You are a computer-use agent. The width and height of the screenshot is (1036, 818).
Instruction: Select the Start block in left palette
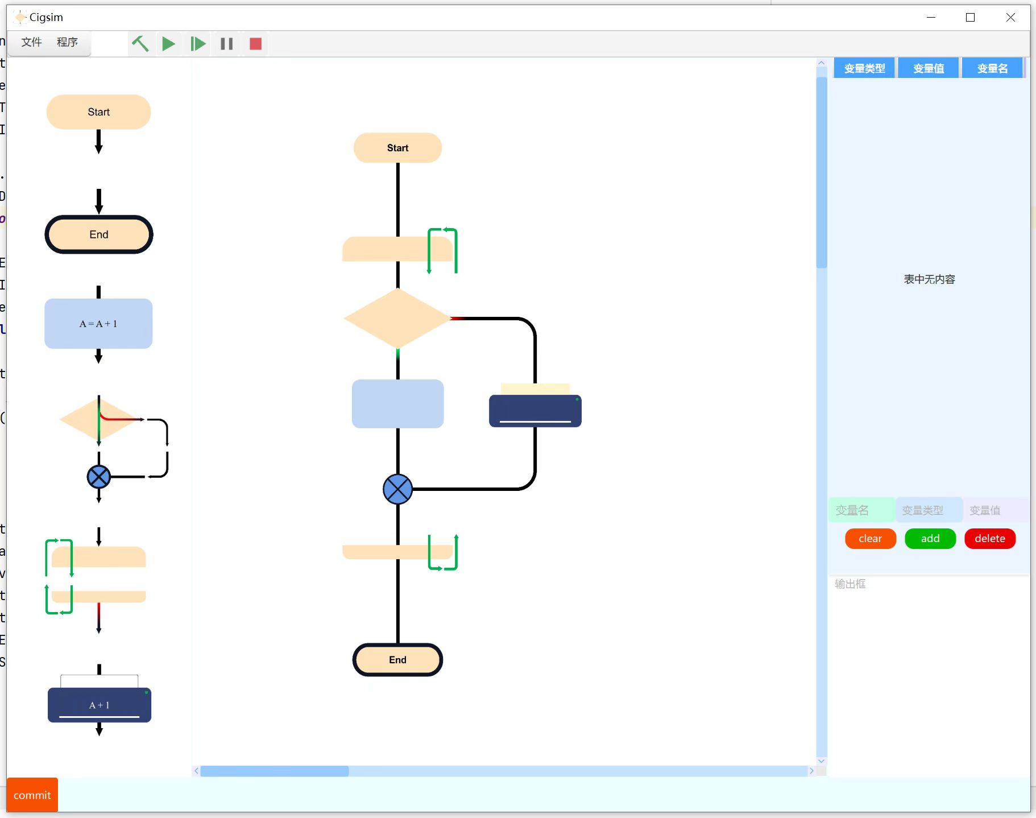point(98,112)
